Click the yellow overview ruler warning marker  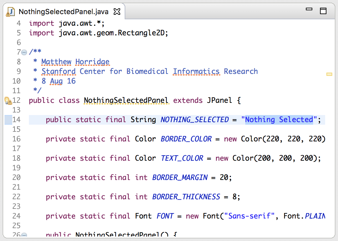point(329,74)
